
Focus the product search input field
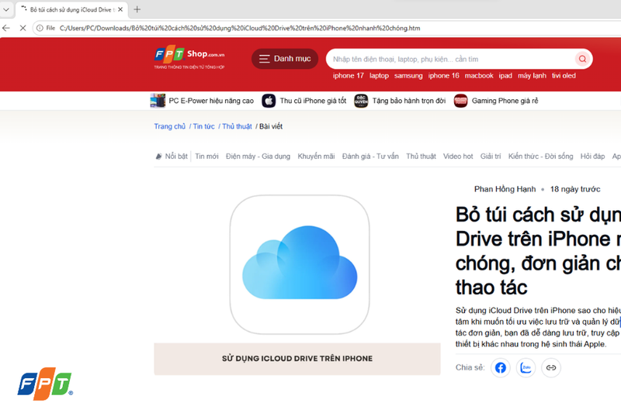tap(452, 59)
